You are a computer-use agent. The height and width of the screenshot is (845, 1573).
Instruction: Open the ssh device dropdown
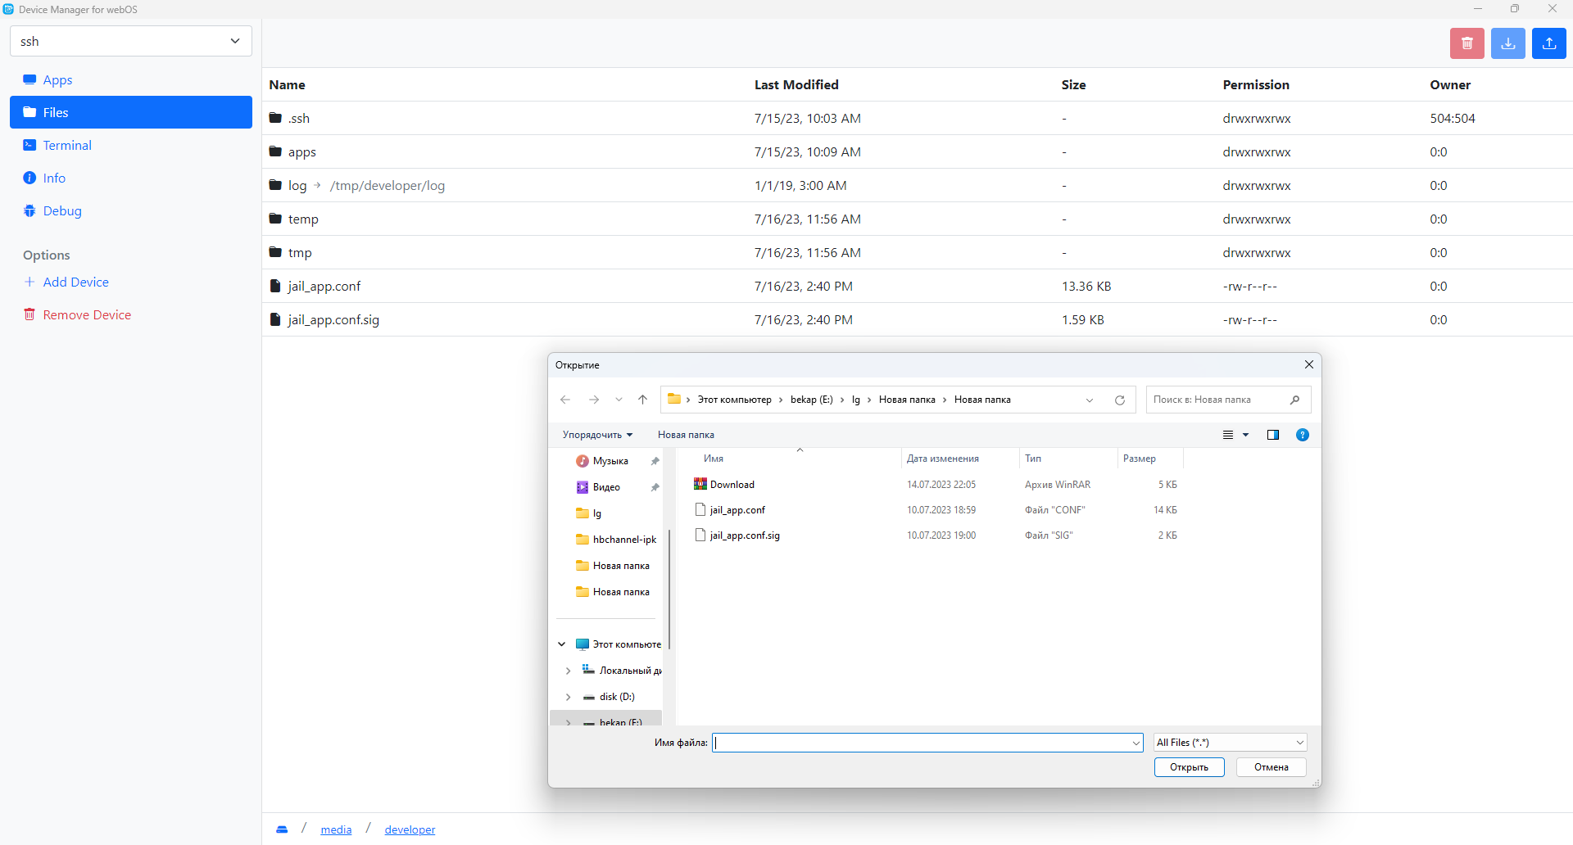(131, 41)
